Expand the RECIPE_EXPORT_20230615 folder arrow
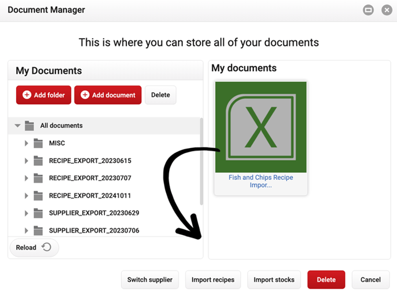This screenshot has width=397, height=295. (27, 161)
